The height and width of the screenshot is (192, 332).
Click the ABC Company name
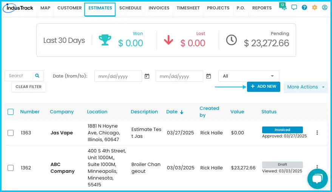point(62,168)
